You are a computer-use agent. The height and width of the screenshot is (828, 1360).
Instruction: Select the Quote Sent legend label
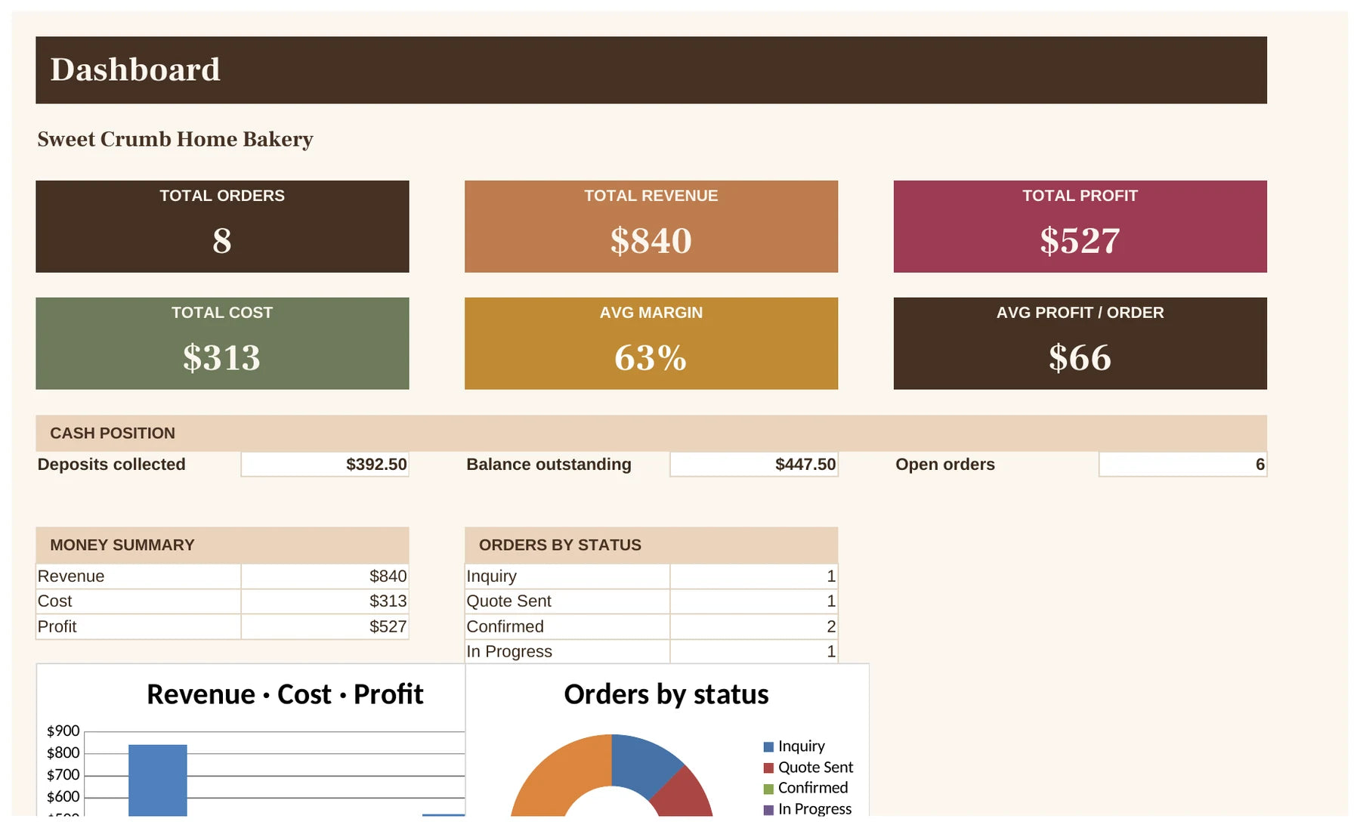(x=815, y=768)
